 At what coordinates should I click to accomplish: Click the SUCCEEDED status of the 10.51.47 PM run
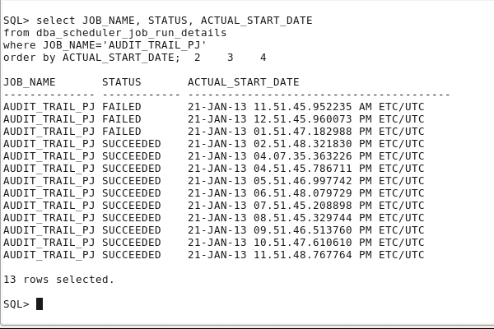[132, 243]
